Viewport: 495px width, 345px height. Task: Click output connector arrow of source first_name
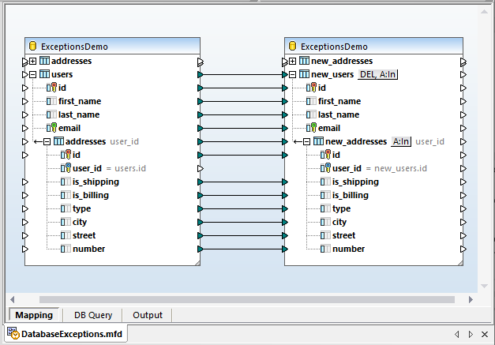[x=201, y=101]
